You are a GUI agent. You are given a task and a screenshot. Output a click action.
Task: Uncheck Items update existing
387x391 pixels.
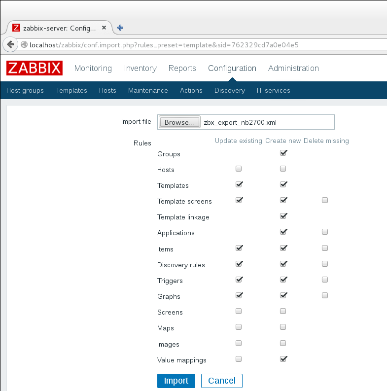pos(239,248)
